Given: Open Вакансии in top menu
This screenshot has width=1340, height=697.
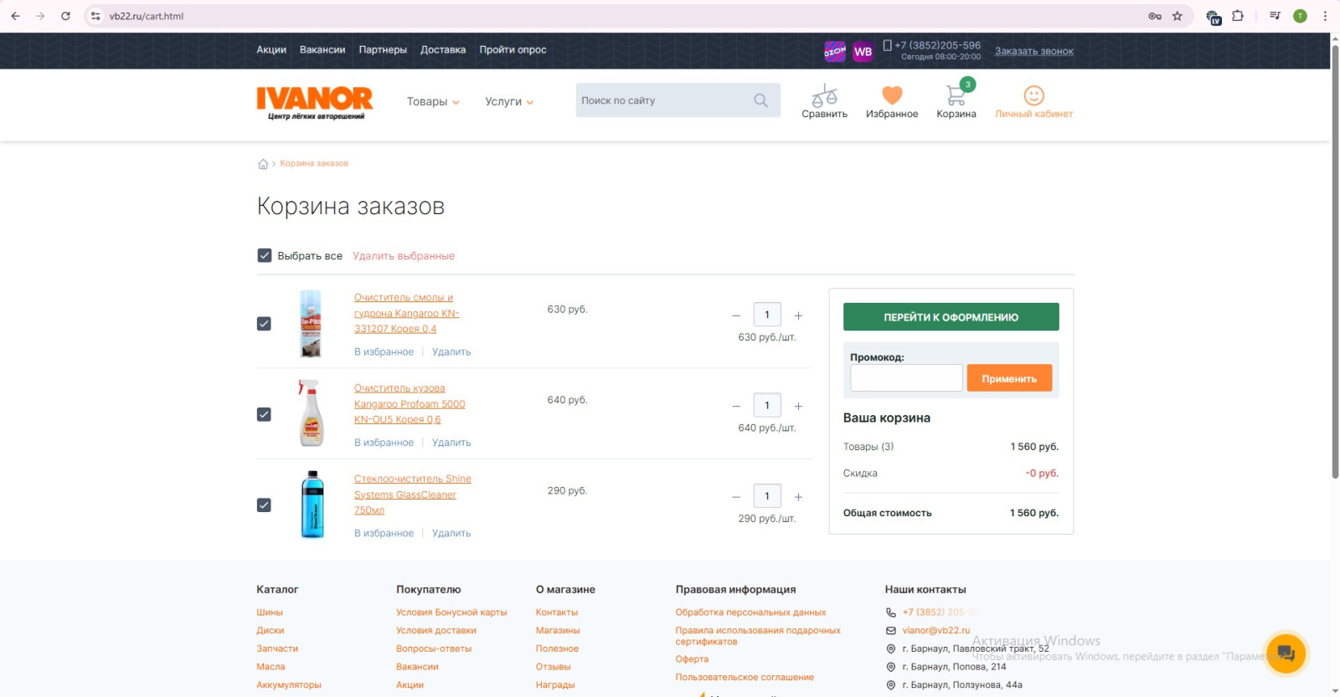Looking at the screenshot, I should 322,50.
